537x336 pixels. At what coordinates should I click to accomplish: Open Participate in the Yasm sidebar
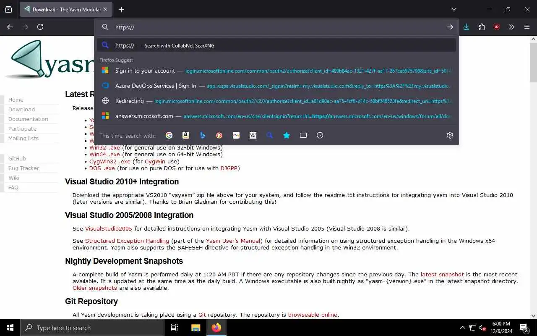click(x=22, y=129)
